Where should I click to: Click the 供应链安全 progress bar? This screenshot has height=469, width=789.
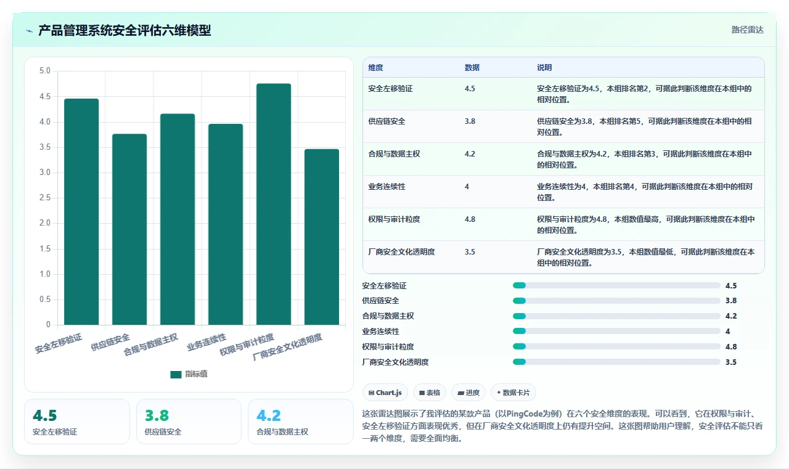[616, 301]
